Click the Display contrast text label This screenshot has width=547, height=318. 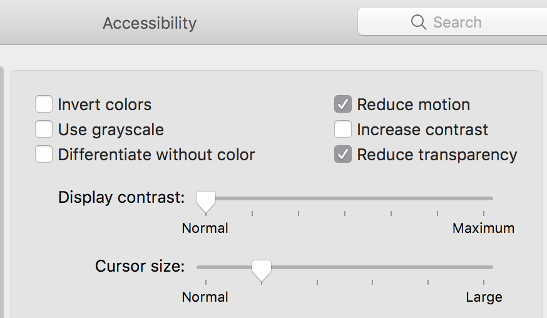tap(121, 198)
